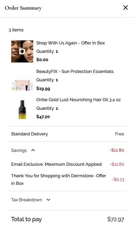Screen dimensions: 134x229
Task: Click the $47.20 hair oil price
Action: click(43, 117)
